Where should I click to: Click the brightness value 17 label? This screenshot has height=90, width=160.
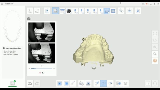pyautogui.click(x=41, y=66)
